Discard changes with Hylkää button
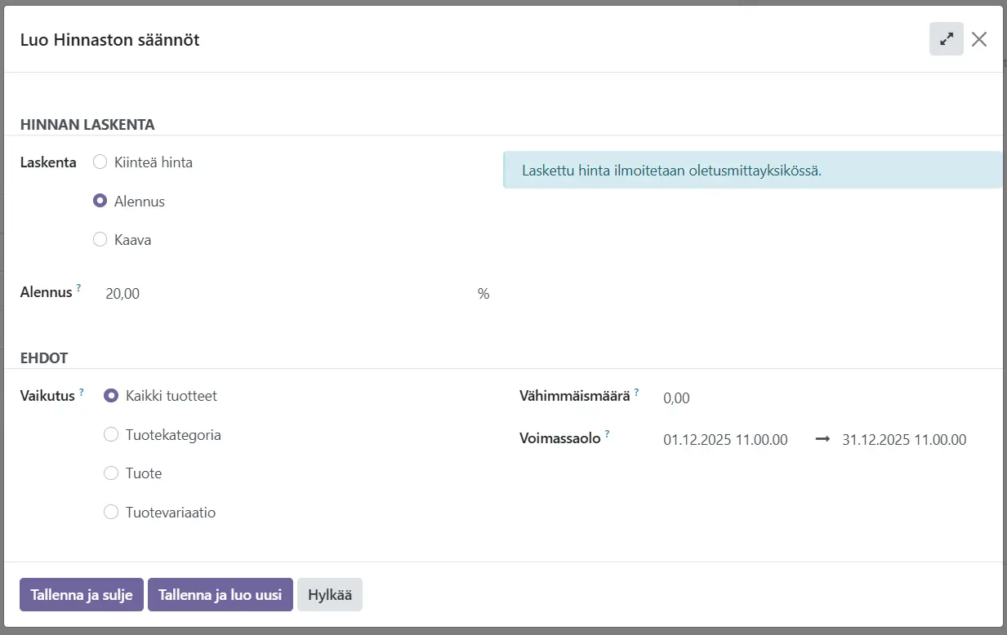This screenshot has height=635, width=1007. click(329, 595)
